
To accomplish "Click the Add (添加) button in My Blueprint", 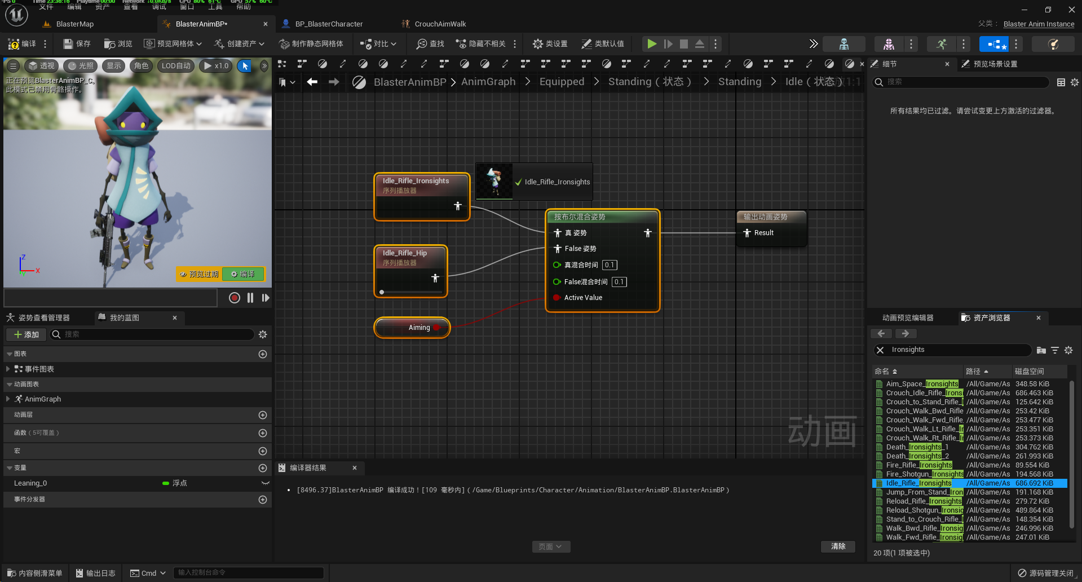I will (27, 334).
